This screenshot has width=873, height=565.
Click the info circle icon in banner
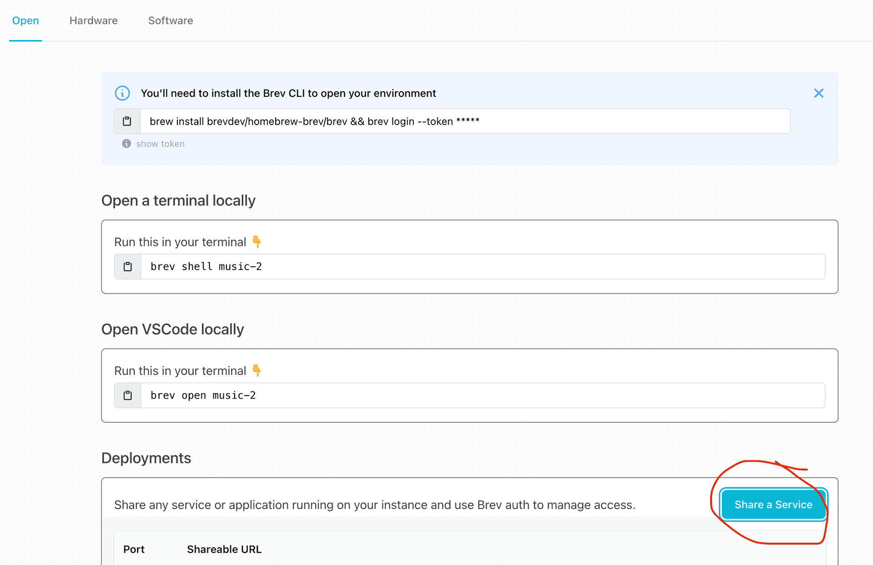click(x=122, y=93)
